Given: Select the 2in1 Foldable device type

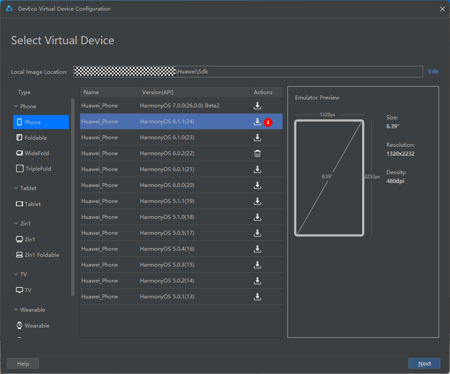Looking at the screenshot, I should pos(41,255).
